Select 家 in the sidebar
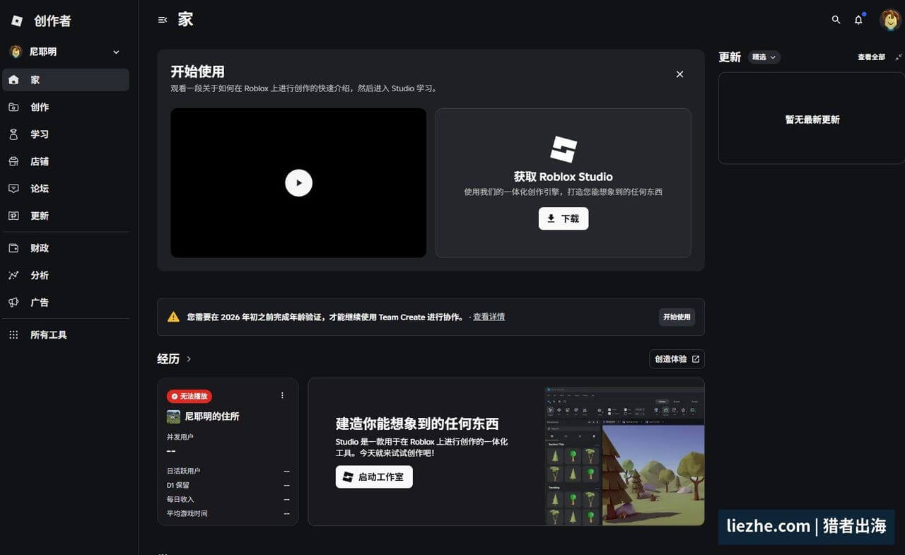The height and width of the screenshot is (555, 905). coord(66,80)
